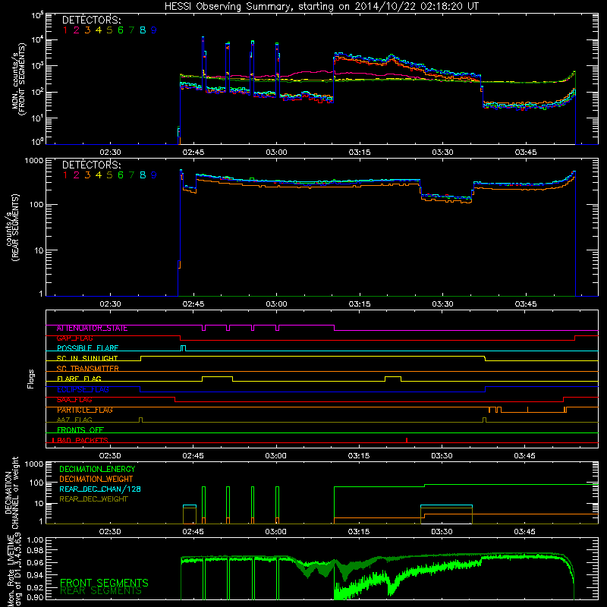
Task: Click the 0.92 tick on livetime axis
Action: pyautogui.click(x=35, y=587)
